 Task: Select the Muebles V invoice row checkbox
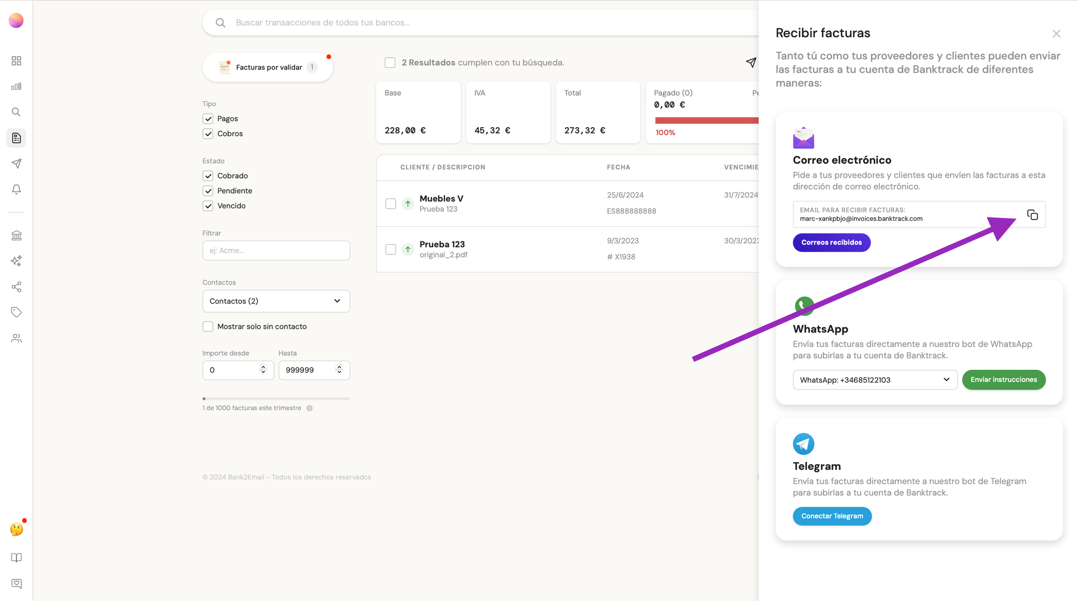pos(391,204)
